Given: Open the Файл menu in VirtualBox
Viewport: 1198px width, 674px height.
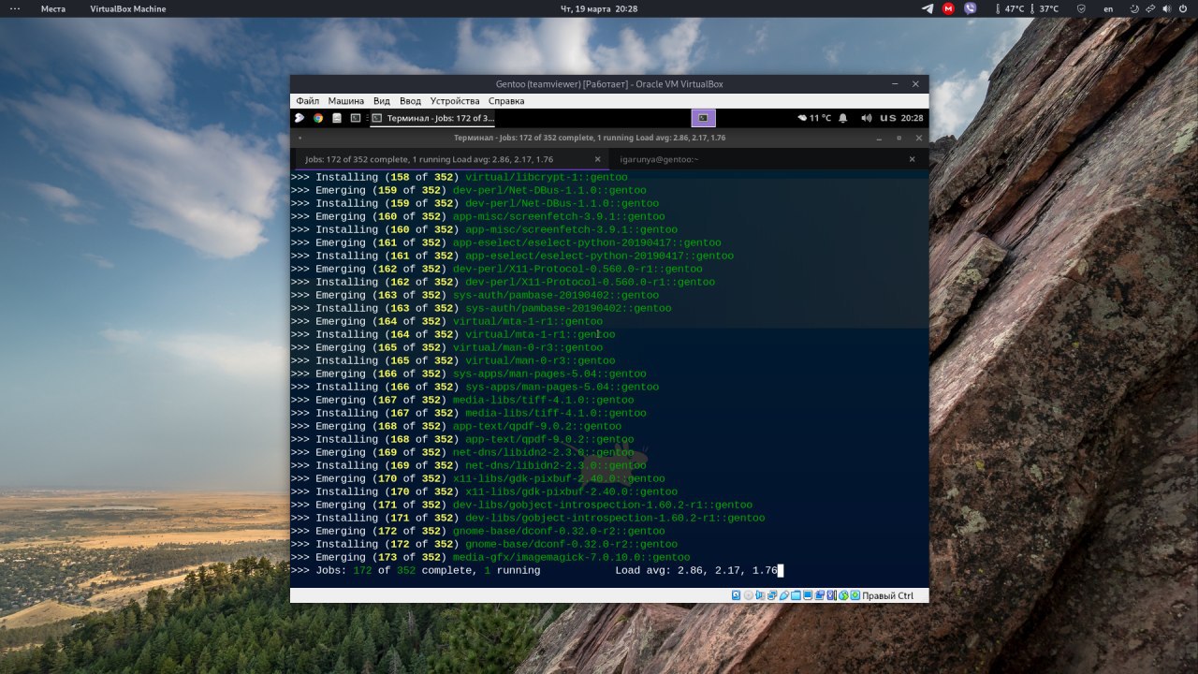Looking at the screenshot, I should 308,100.
